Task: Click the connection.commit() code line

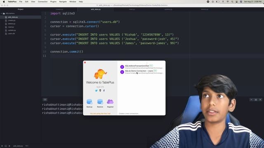Action: (x=67, y=52)
